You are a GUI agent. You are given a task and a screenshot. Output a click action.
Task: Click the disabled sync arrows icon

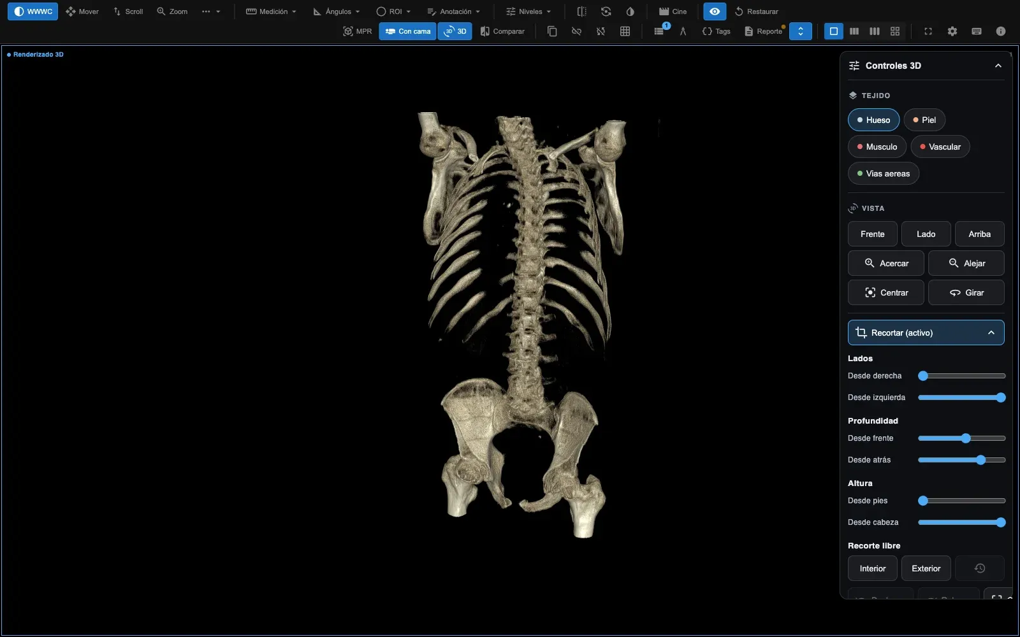tap(601, 31)
